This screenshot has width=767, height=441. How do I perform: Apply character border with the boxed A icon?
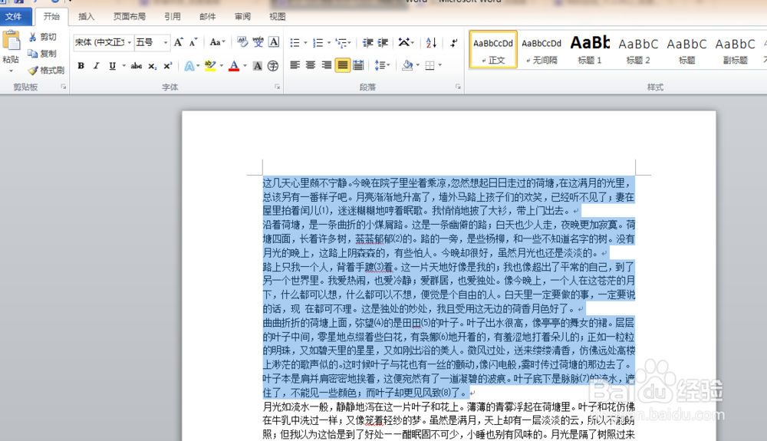[x=274, y=42]
